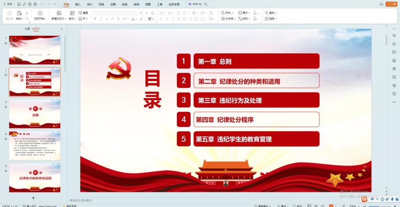Open the 插入 ribbon tab

78,4
